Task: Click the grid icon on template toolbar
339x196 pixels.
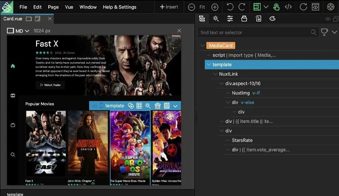Action: point(139,106)
